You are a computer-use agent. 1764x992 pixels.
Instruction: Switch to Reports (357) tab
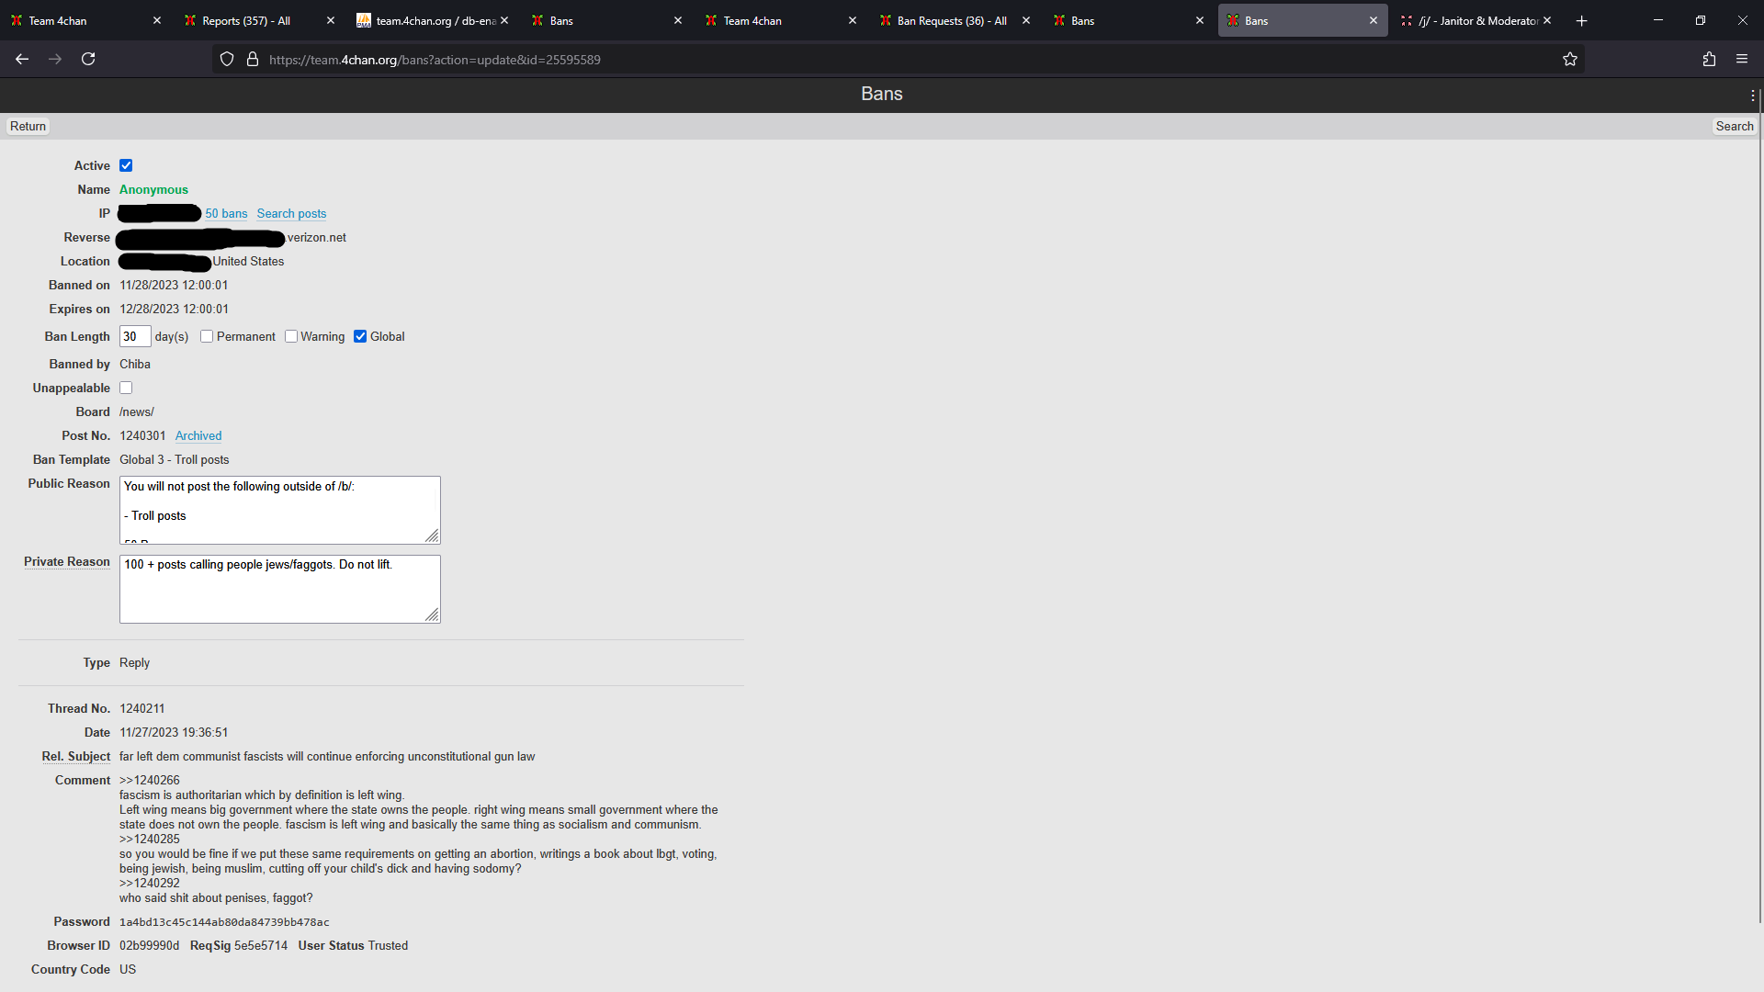point(246,21)
